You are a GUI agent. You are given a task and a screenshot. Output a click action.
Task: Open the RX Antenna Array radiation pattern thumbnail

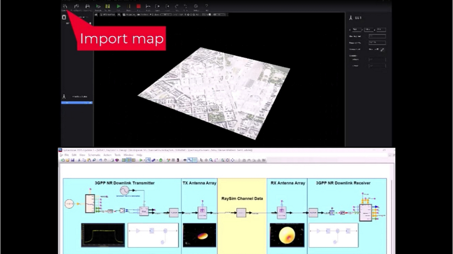pos(287,235)
